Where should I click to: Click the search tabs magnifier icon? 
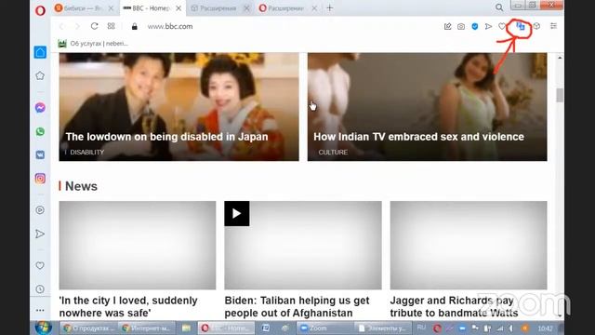(x=499, y=7)
